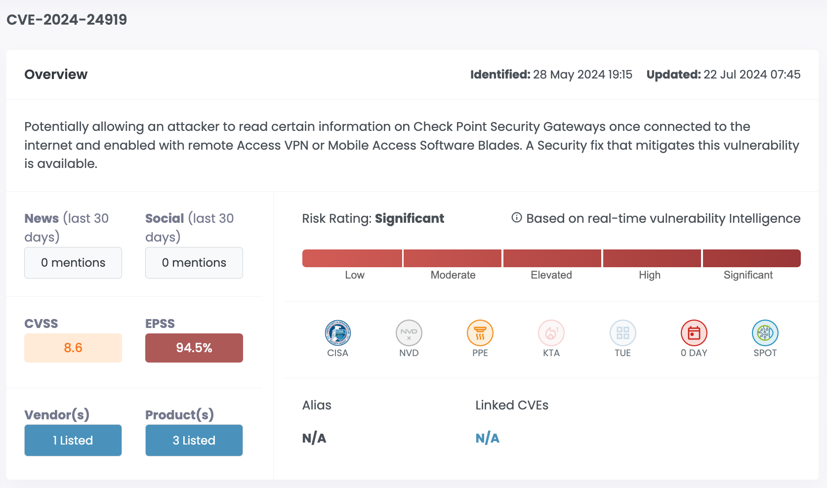Click the Overview section heading

pos(56,75)
